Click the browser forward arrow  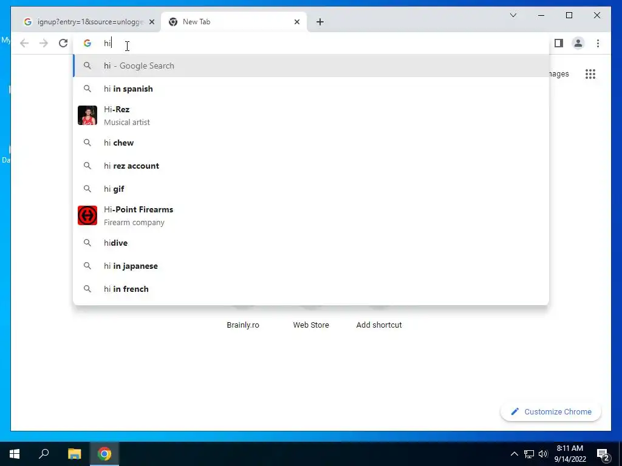click(x=44, y=43)
